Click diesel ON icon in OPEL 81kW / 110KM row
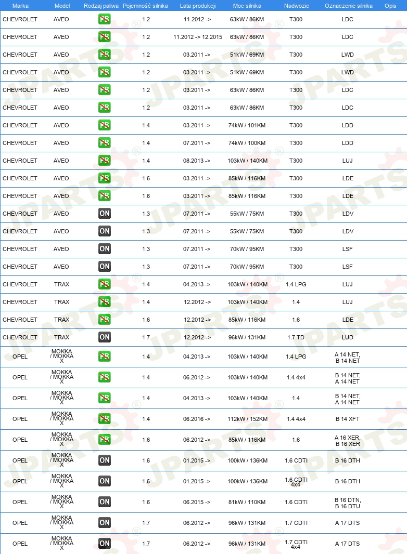This screenshot has height=554, width=407. tap(105, 502)
